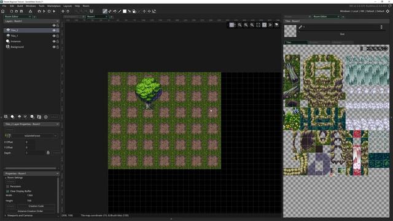393x221 pixels.
Task: Collapse the Room Settings section
Action: point(6,177)
